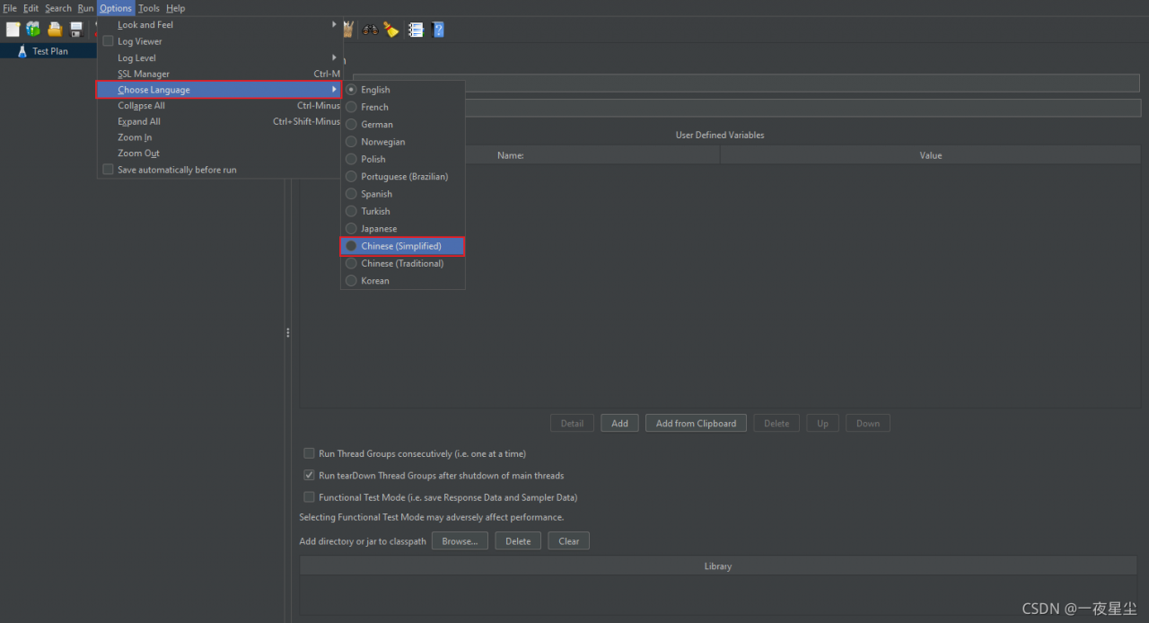Open the Search menu

click(58, 8)
